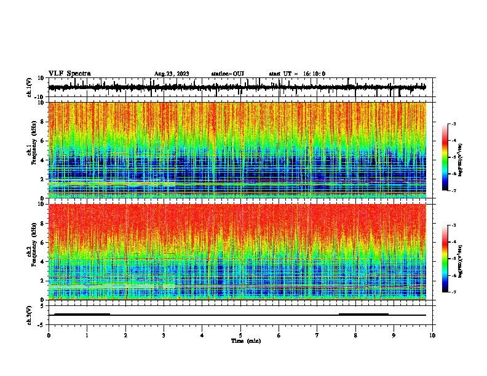Click the "VLF Spectra" title text

[x=69, y=74]
